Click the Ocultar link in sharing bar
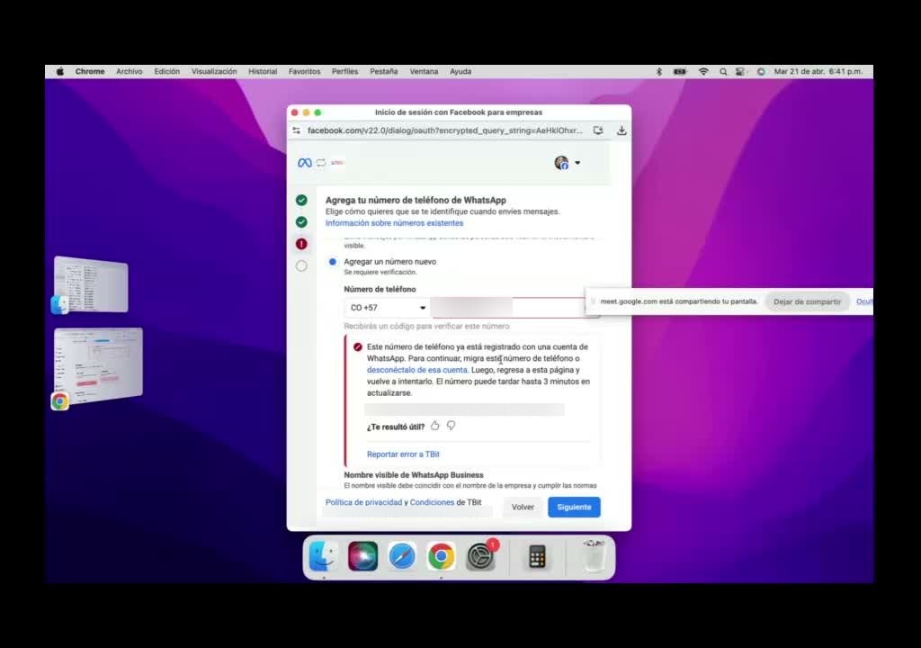Viewport: 921px width, 648px height. 864,301
